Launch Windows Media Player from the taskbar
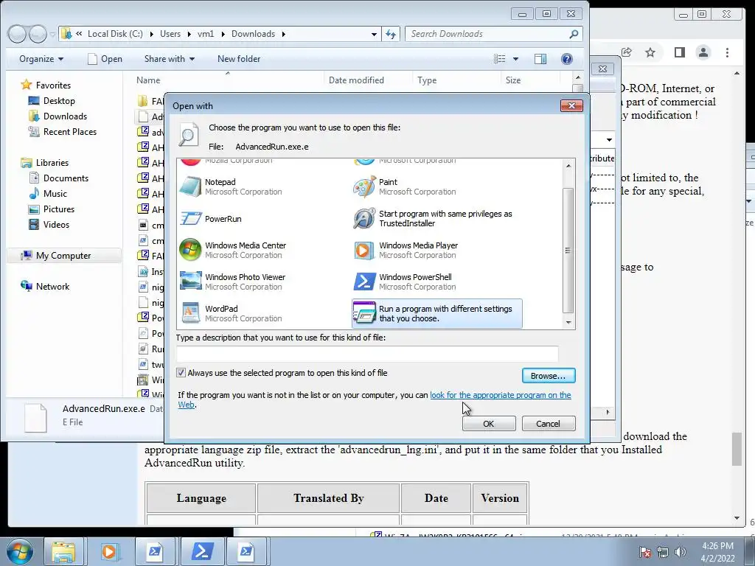 (109, 551)
